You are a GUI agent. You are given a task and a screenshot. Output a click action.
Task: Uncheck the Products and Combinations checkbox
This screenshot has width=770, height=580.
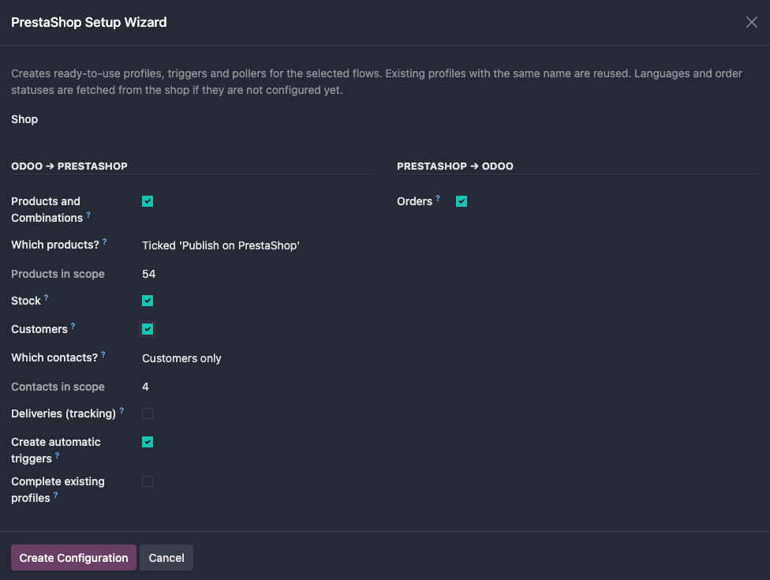point(148,201)
